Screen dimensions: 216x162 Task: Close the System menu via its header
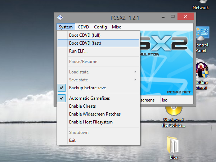tap(66, 27)
